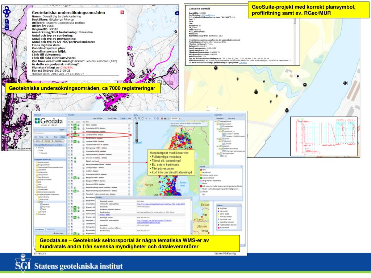Click the zoom slider in the Geodata map
371x278 pixels.
[x=137, y=131]
